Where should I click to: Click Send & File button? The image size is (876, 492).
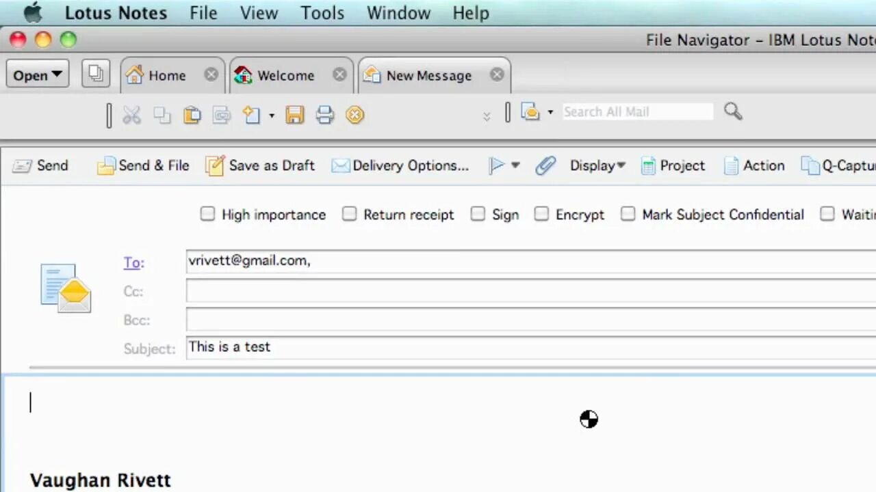[143, 165]
